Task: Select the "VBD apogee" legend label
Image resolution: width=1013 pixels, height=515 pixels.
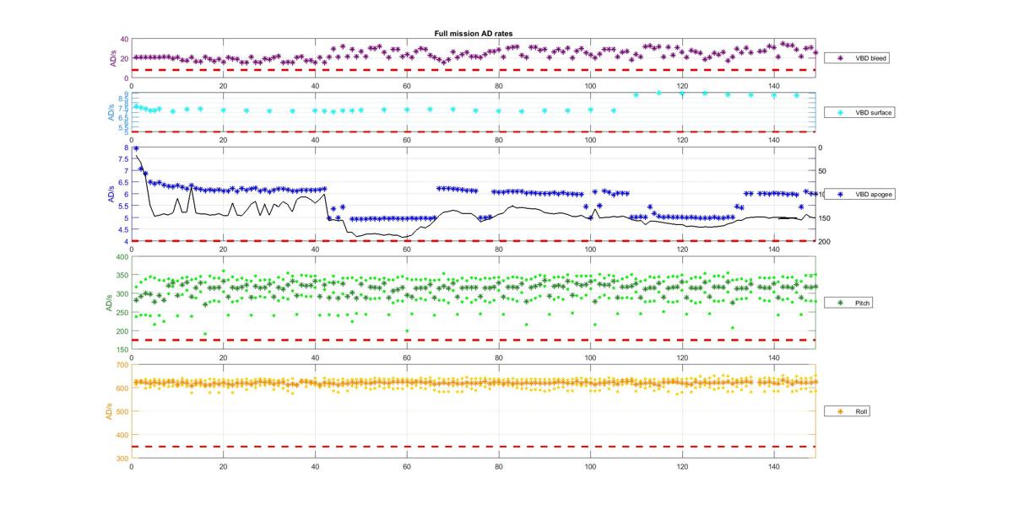Action: 873,194
